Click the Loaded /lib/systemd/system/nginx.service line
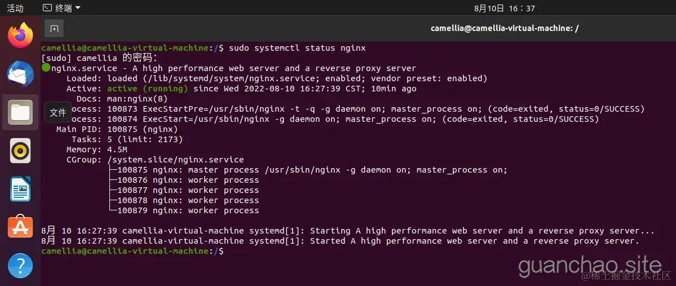 coord(277,78)
